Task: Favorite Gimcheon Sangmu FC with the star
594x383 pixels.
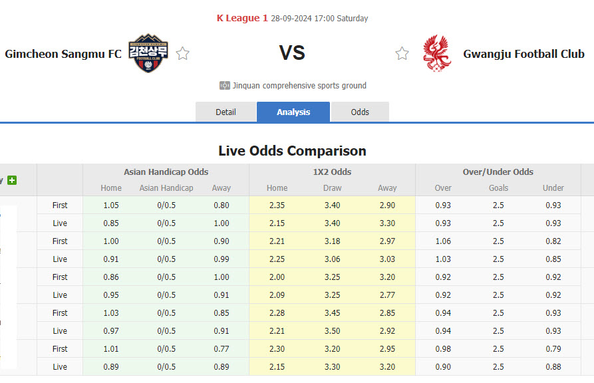Action: pos(183,54)
